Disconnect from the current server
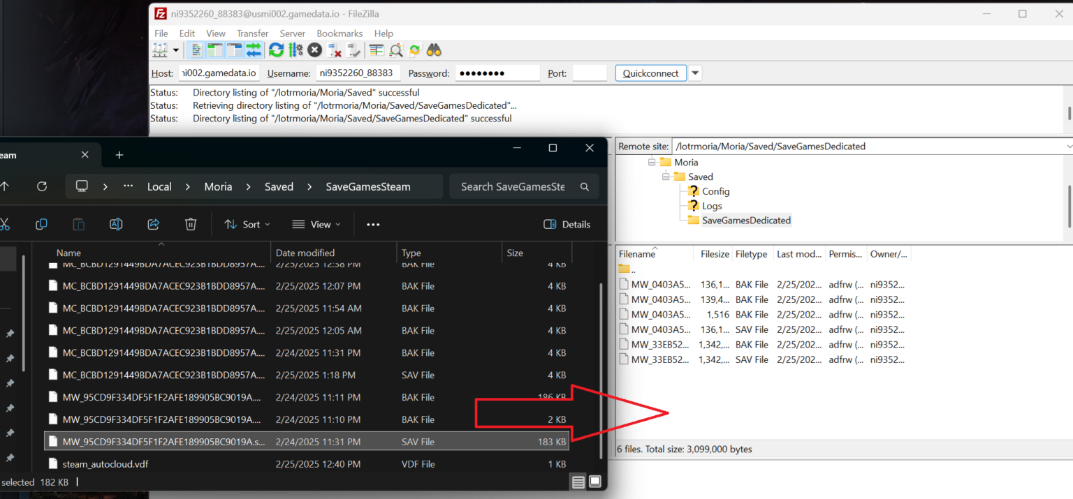Image resolution: width=1073 pixels, height=499 pixels. tap(335, 50)
